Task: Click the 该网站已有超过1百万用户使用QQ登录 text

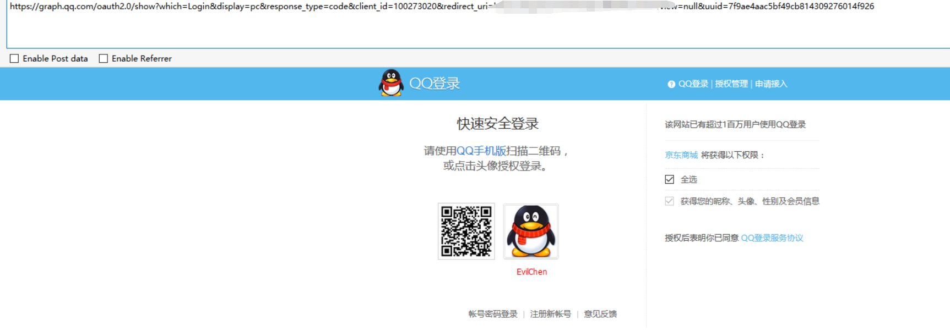Action: click(x=735, y=124)
